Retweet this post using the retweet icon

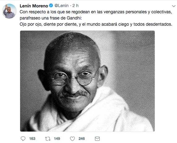click(48, 139)
